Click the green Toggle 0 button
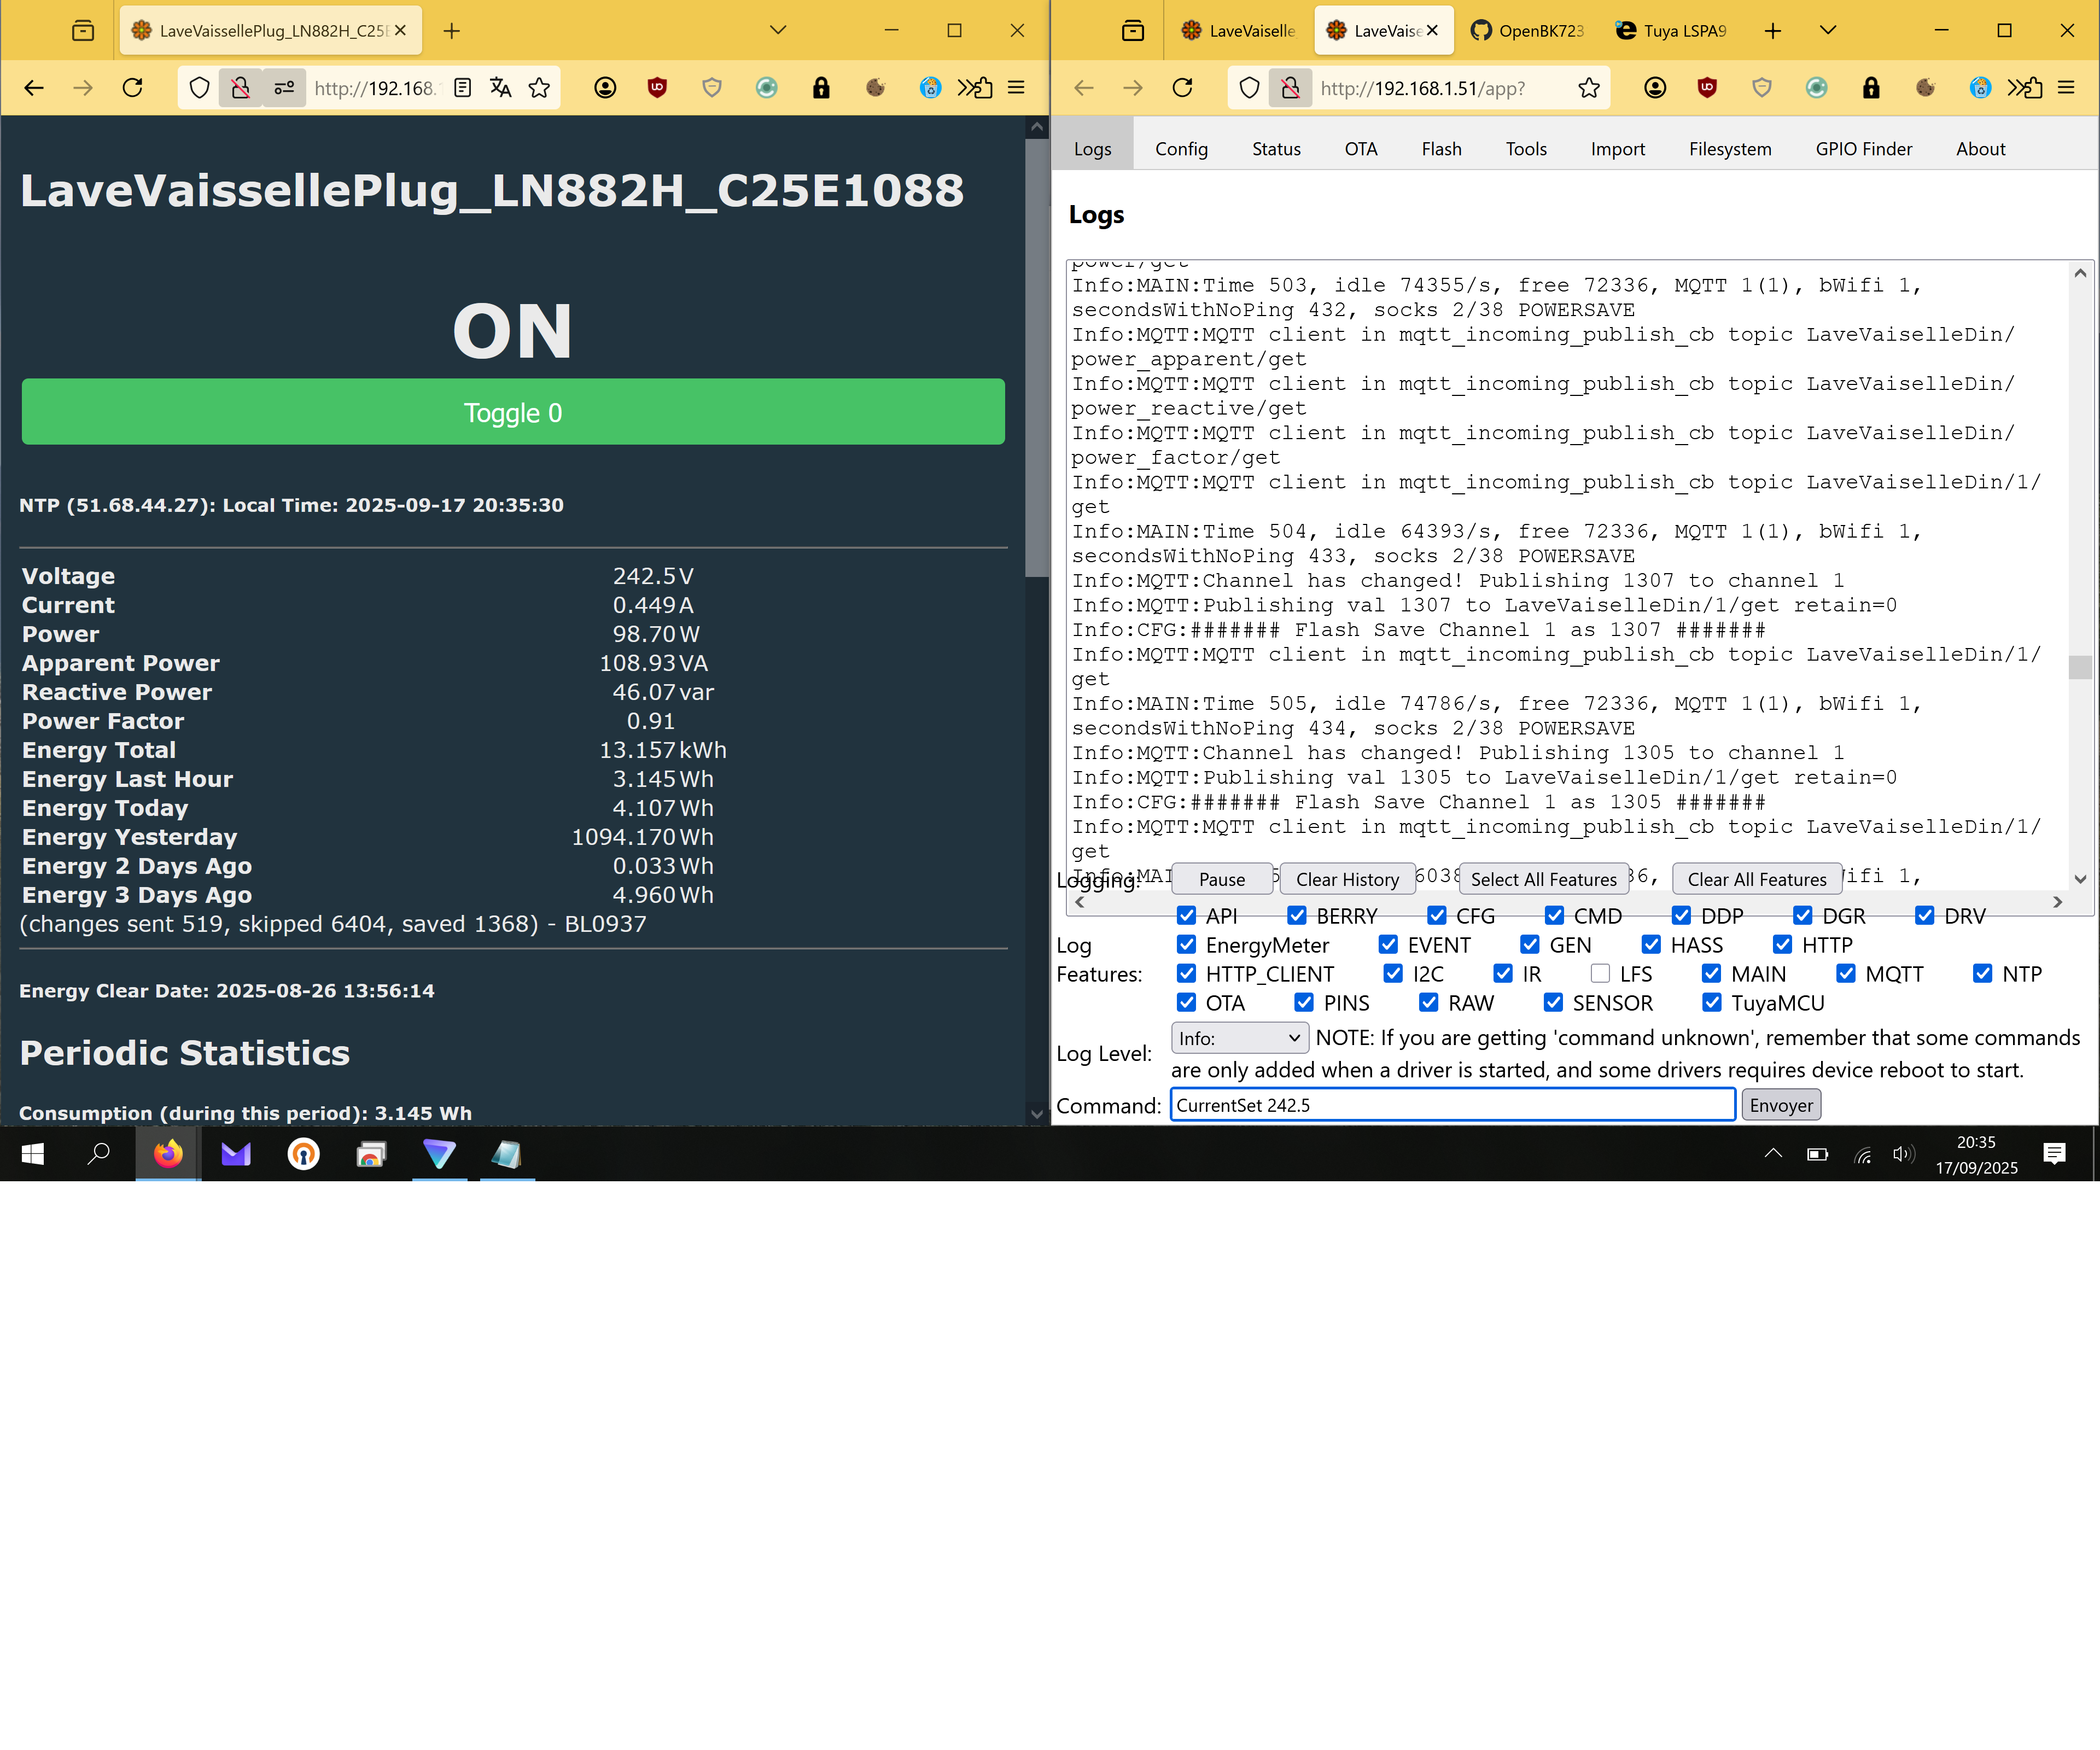Viewport: 2100px width, 1750px height. [x=513, y=412]
